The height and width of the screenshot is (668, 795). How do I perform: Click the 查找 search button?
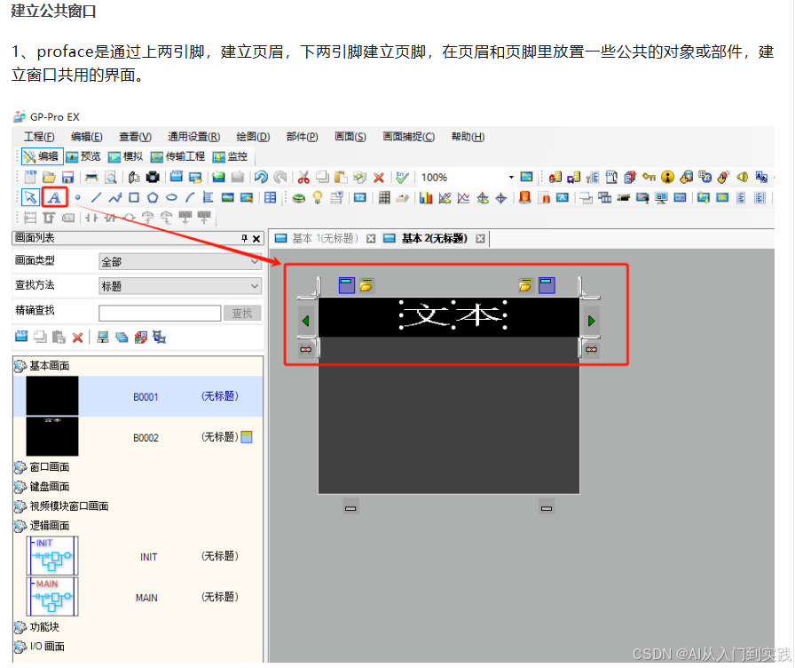(244, 312)
